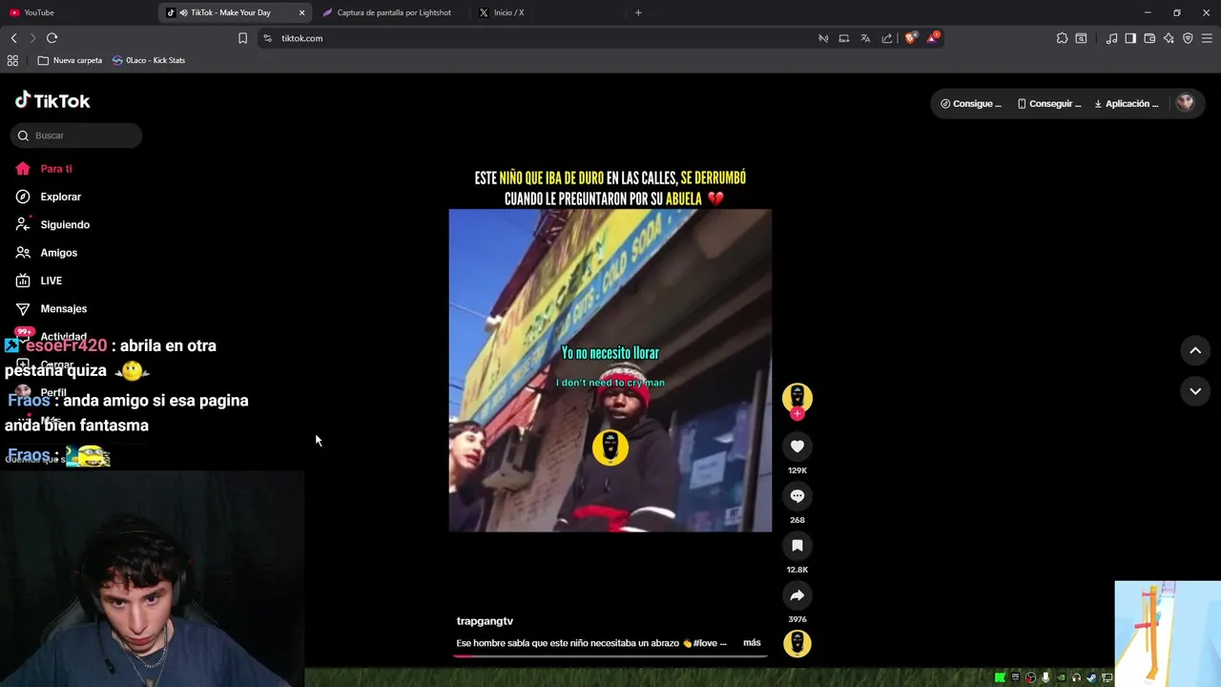The height and width of the screenshot is (687, 1221).
Task: Mute the TikTok tab audio icon
Action: pos(183,12)
